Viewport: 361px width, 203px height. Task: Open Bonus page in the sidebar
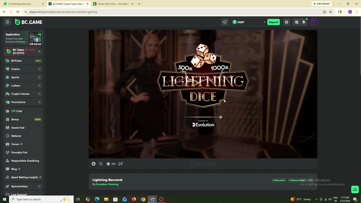(x=23, y=119)
